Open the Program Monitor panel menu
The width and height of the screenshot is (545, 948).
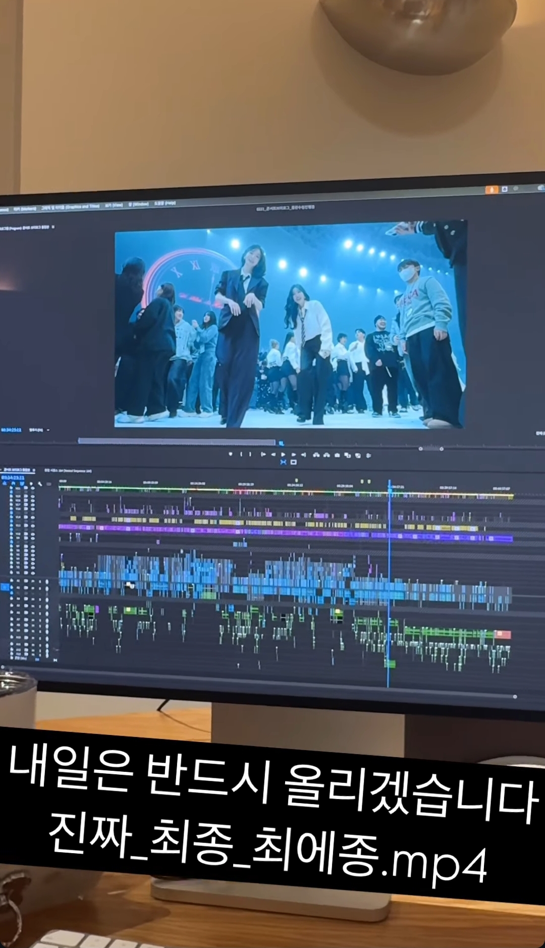coord(53,227)
